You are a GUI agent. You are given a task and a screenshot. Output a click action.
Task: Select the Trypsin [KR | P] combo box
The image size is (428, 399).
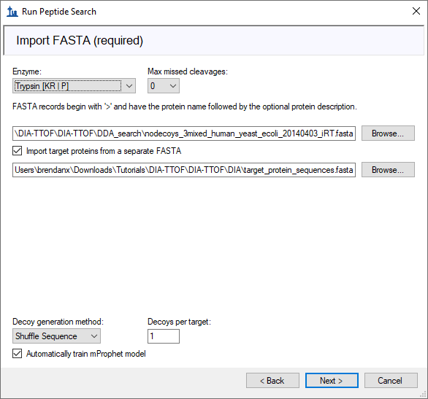[74, 86]
